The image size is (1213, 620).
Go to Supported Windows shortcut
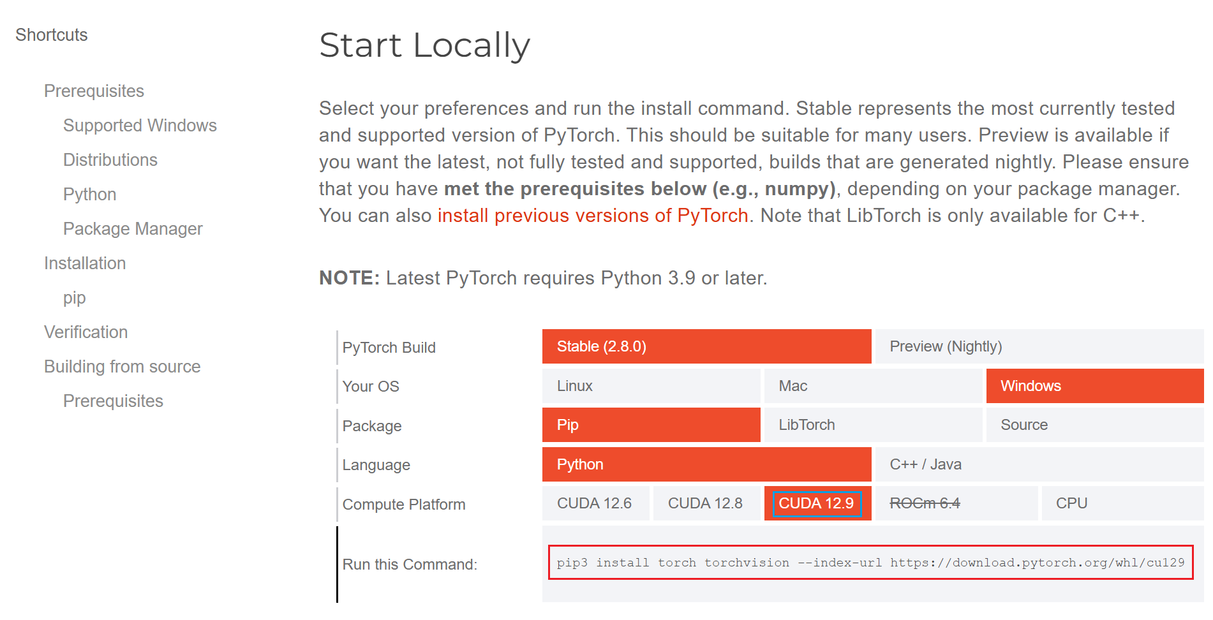[140, 126]
